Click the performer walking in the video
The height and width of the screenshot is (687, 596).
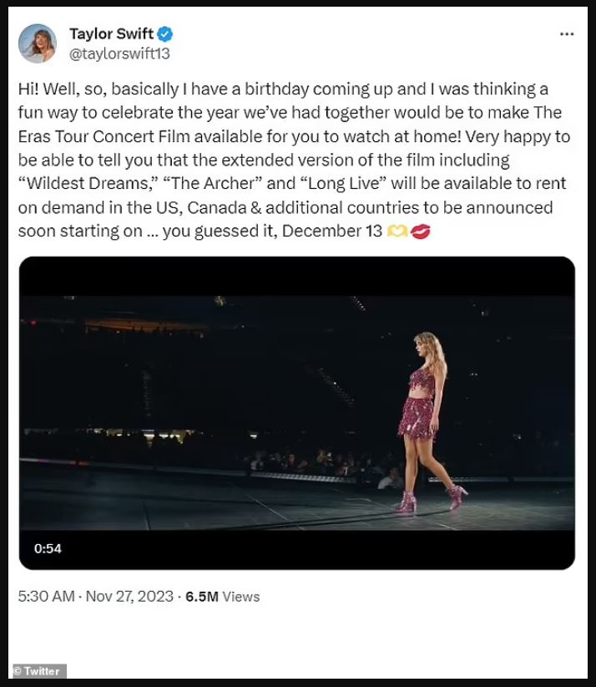426,410
